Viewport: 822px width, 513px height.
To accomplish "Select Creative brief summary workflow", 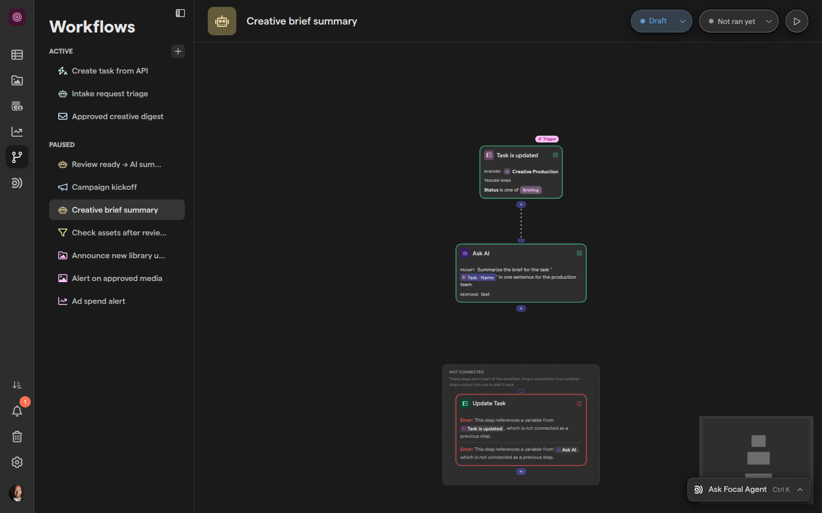I will [117, 210].
